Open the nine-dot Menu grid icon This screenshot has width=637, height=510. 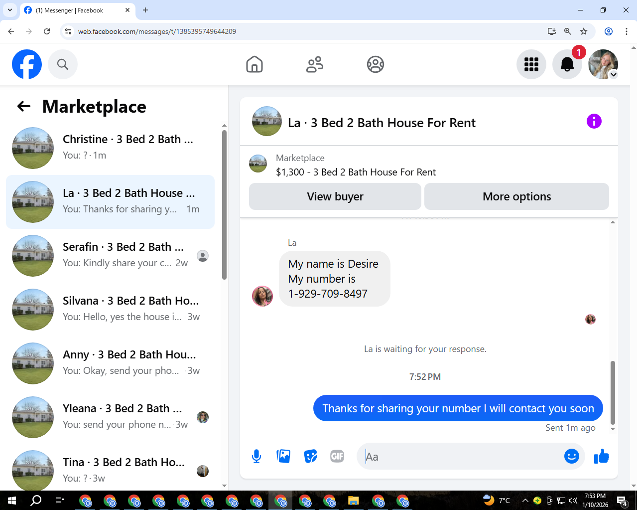[531, 64]
